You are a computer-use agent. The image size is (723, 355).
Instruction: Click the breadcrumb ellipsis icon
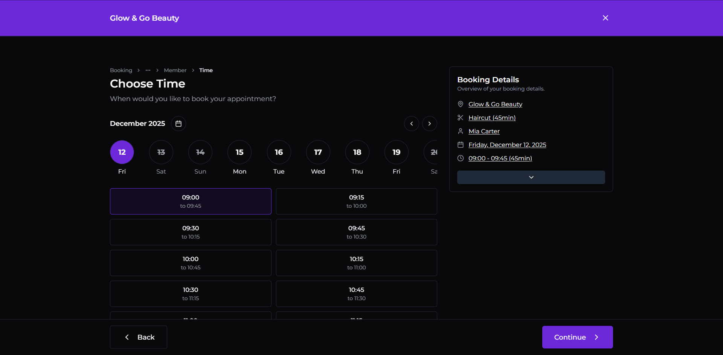pos(148,70)
